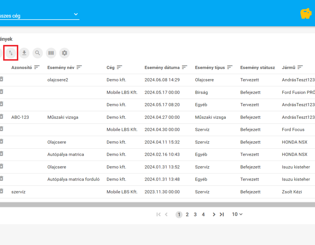This screenshot has height=245, width=315.
Task: Click the Esemény név column sort icon
Action: 79,67
